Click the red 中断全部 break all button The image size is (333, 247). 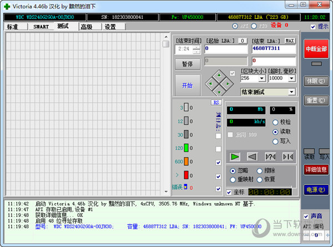[316, 48]
